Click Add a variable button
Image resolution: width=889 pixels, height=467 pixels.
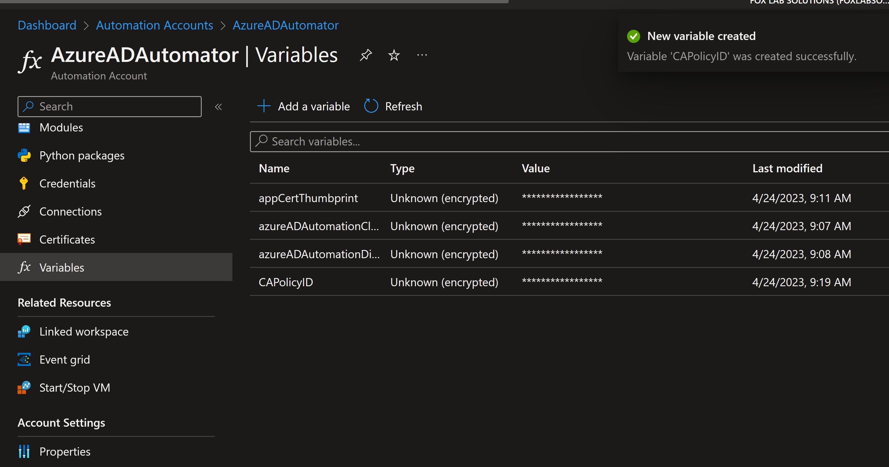coord(304,106)
